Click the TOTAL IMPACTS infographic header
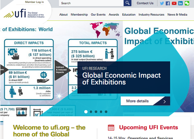194x139 pixels. [93, 43]
